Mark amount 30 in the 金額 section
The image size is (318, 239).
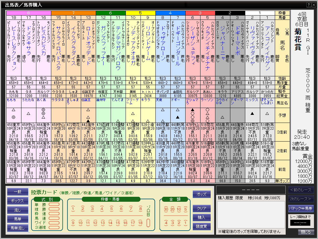click(x=166, y=209)
